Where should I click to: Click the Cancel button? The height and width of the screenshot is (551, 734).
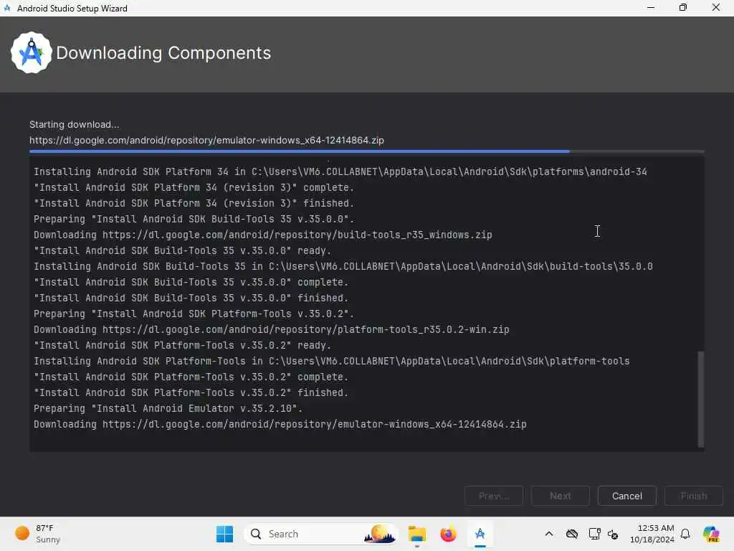pyautogui.click(x=626, y=496)
